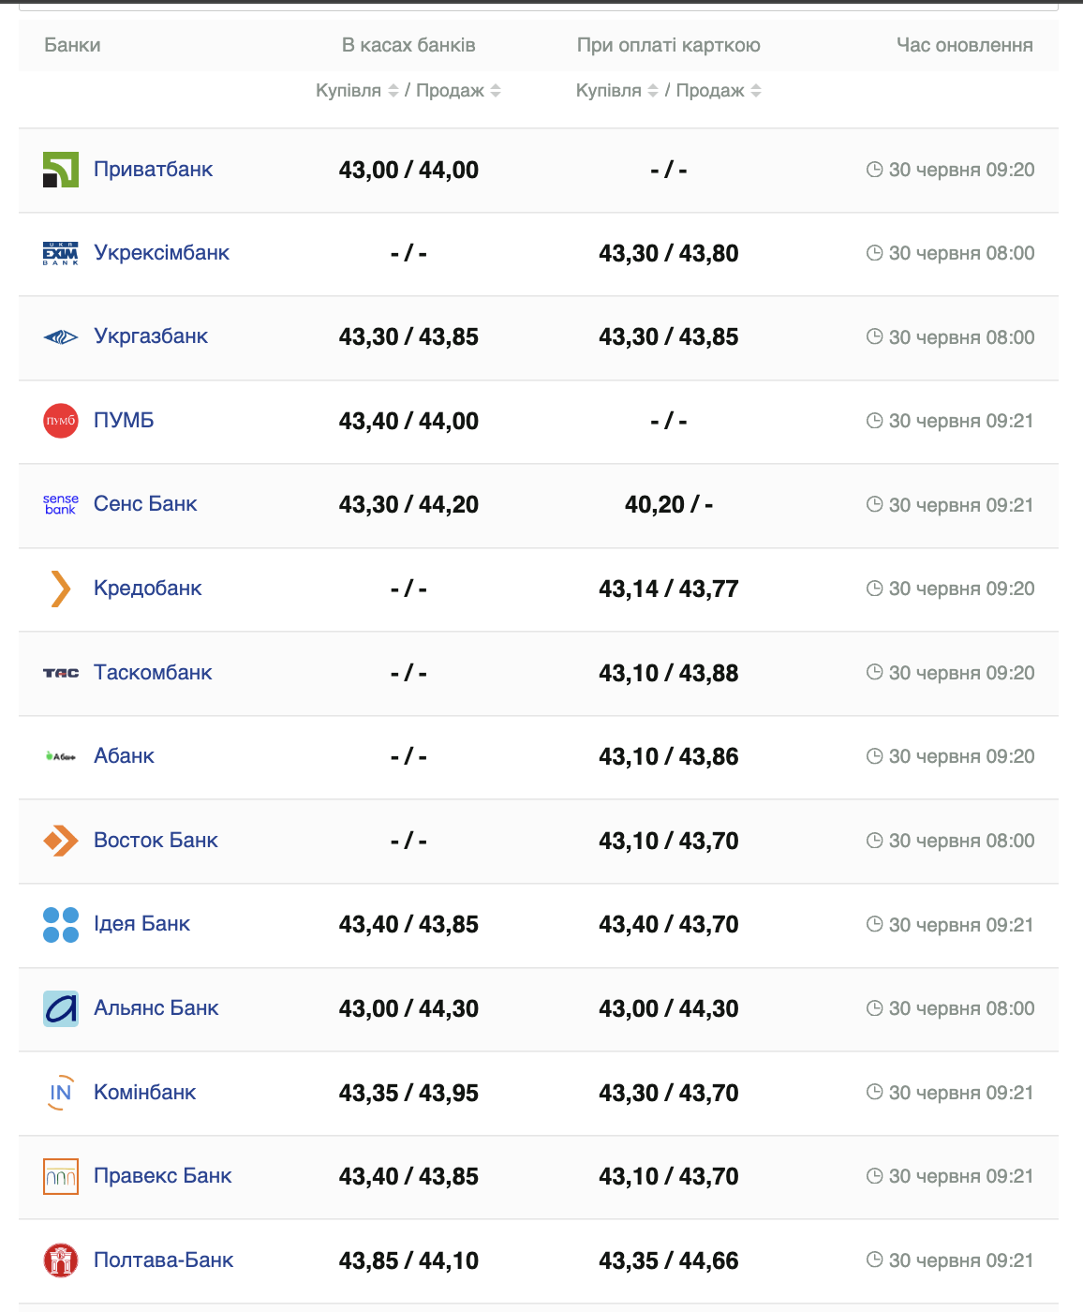The height and width of the screenshot is (1312, 1083).
Task: Click the Sense Bank logo icon
Action: click(61, 504)
